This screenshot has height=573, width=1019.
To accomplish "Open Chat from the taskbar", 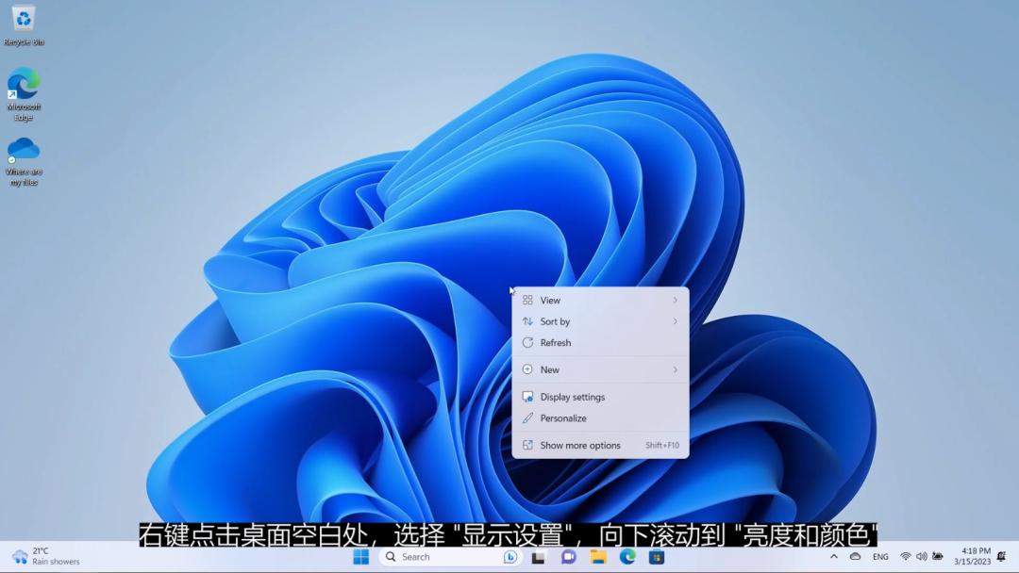I will tap(567, 556).
